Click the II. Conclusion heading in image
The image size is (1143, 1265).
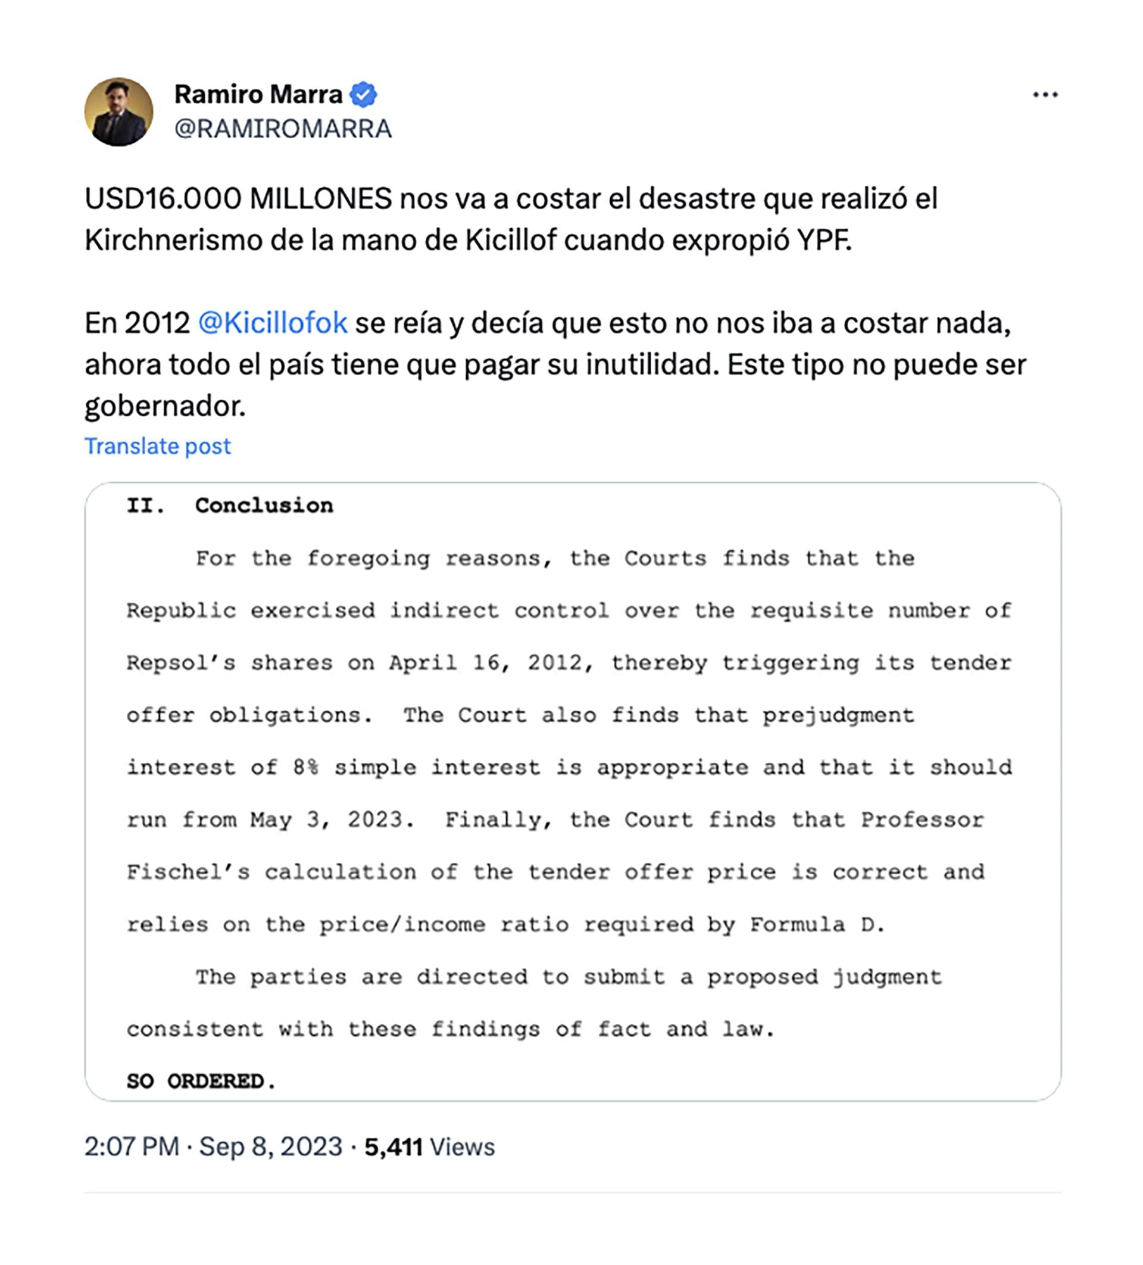coord(230,506)
